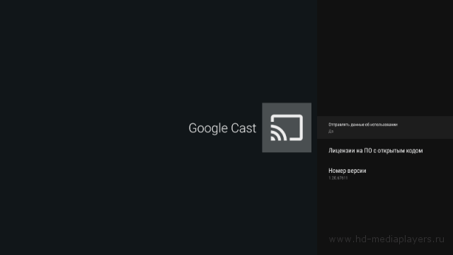
Task: Select the "Номер версии" entry
Action: (x=385, y=174)
